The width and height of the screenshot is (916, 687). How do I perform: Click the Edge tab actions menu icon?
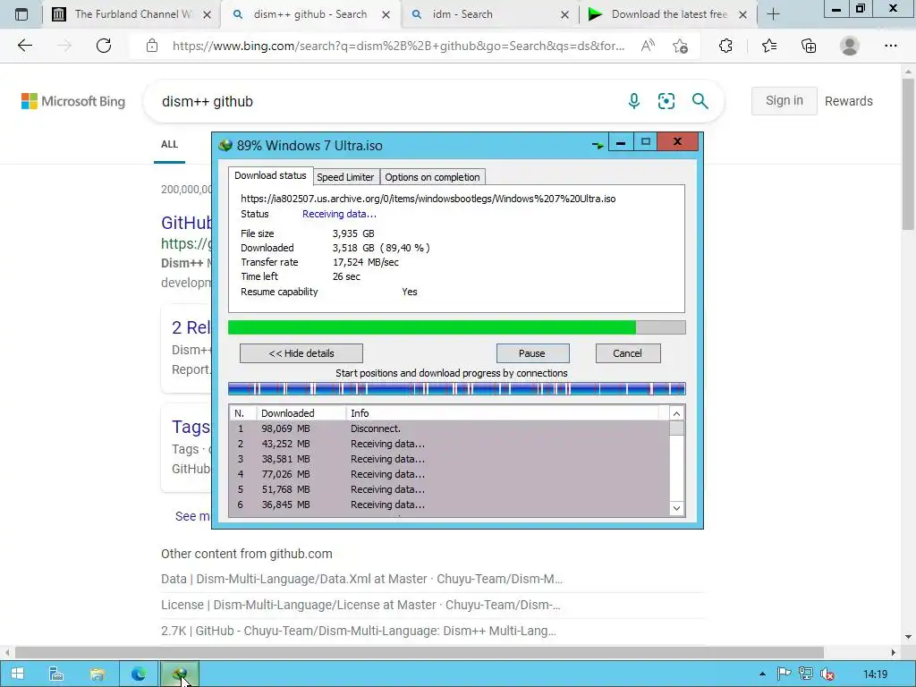pos(21,14)
